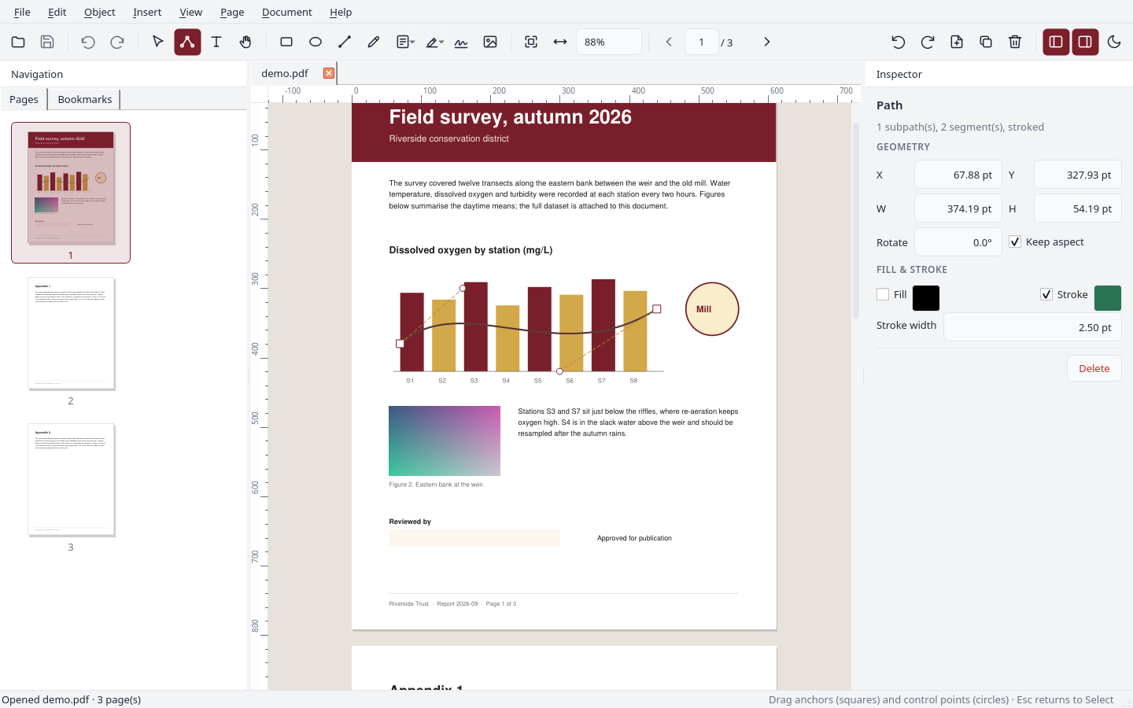Click the red Delete button
This screenshot has height=708, width=1133.
pos(1094,368)
